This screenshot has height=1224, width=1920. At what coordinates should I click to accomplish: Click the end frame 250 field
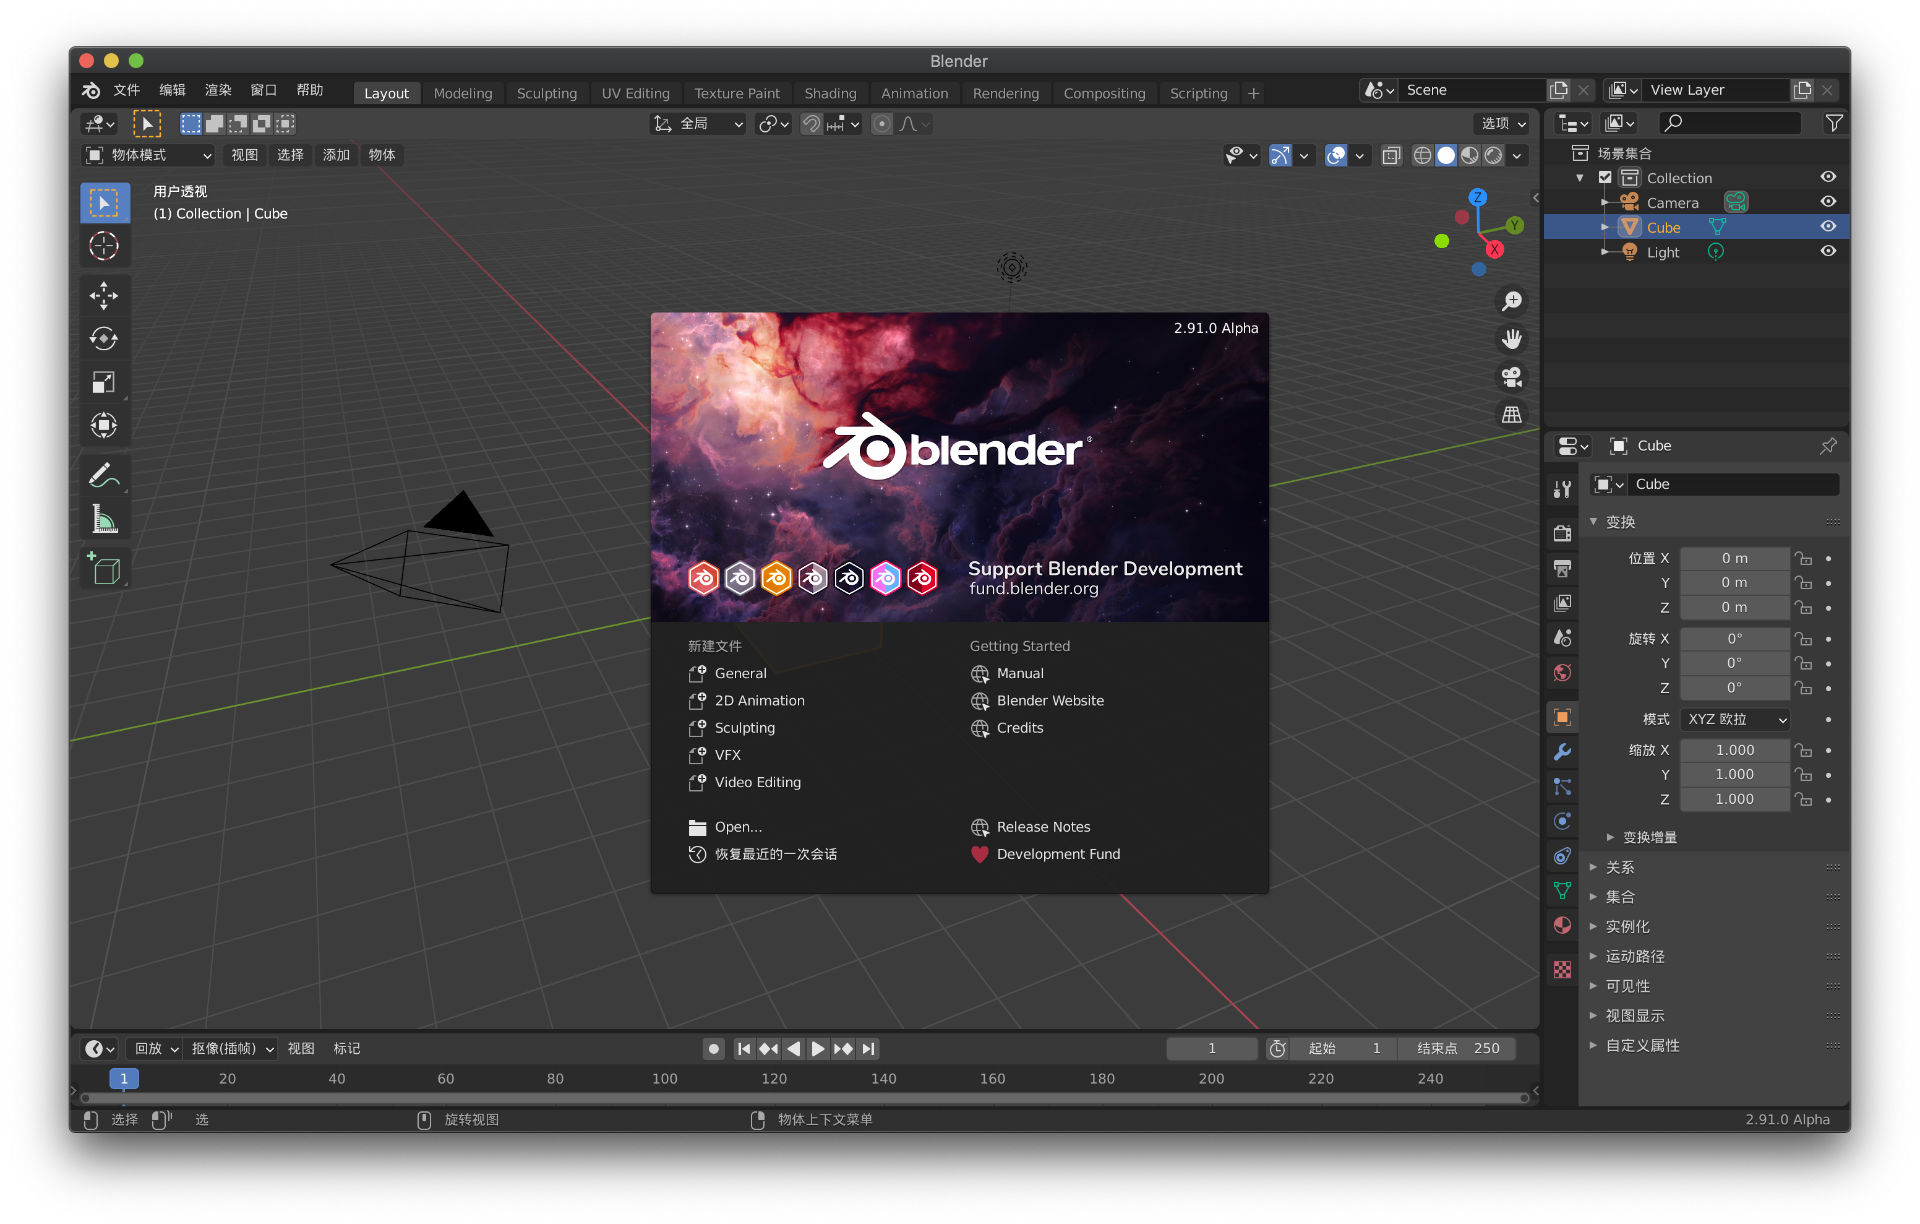click(1457, 1048)
